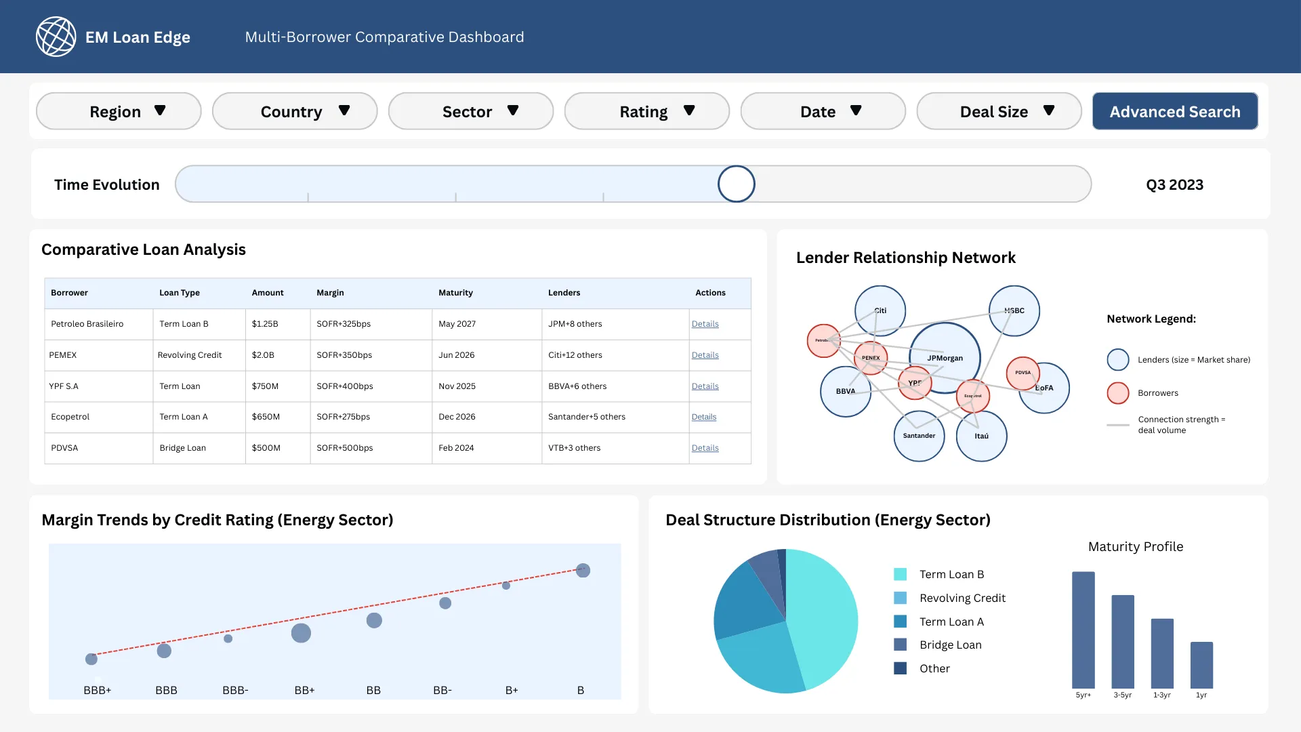Click the Santander+5 others lenders cell
This screenshot has height=732, width=1301.
(615, 417)
